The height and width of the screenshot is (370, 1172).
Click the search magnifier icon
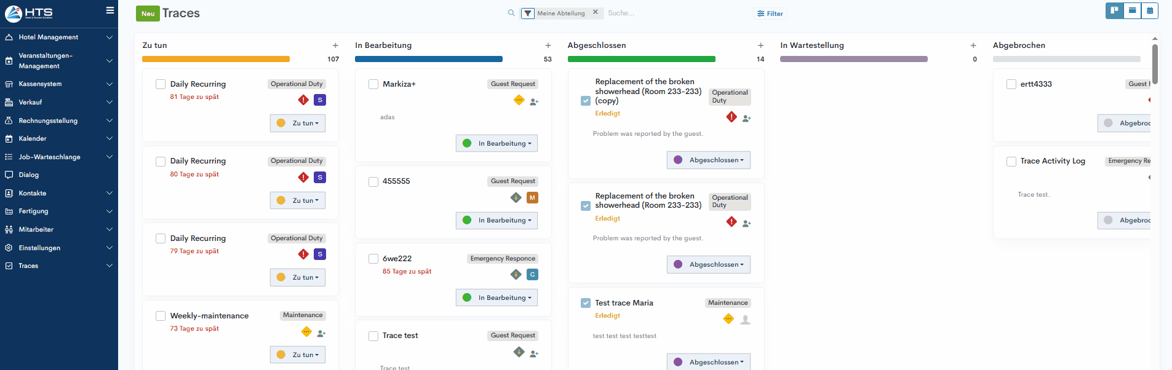[511, 13]
